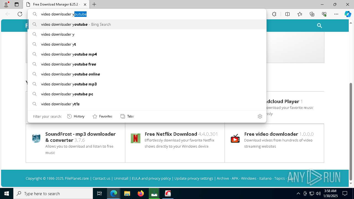
Task: Open the Extensions puzzle icon
Action: point(274,14)
